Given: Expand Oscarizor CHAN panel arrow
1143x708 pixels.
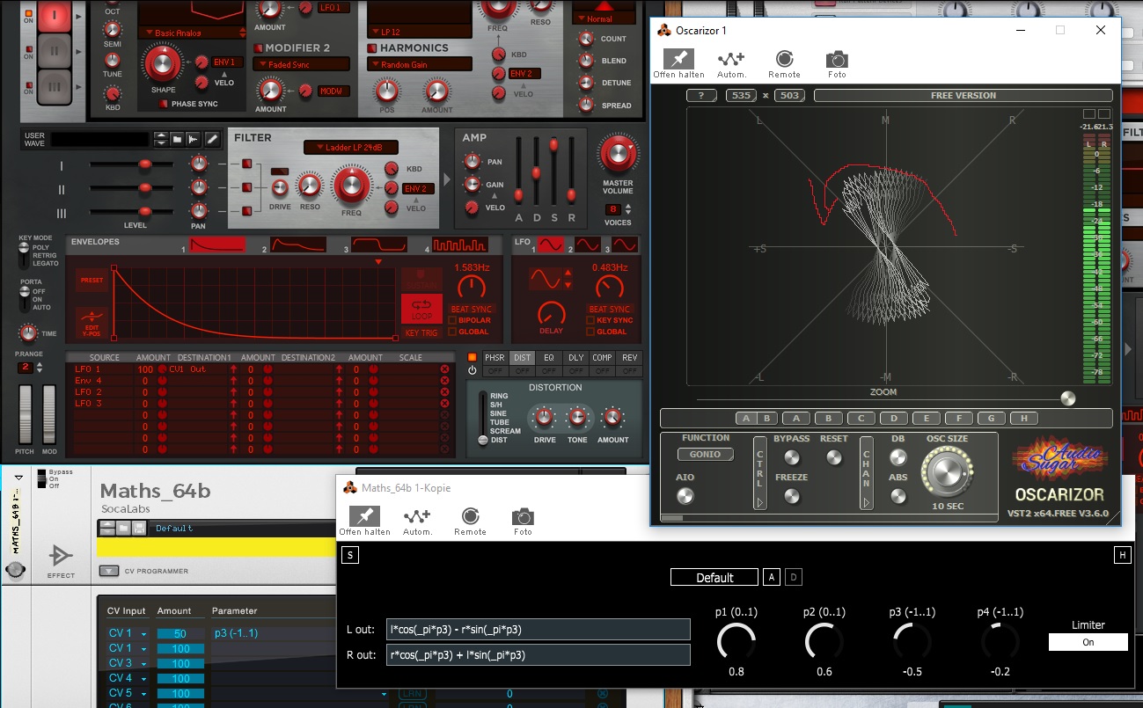Looking at the screenshot, I should (x=866, y=502).
